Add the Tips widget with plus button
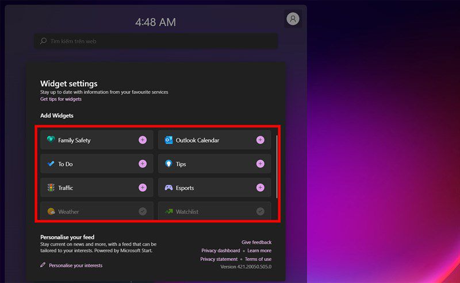 [260, 164]
